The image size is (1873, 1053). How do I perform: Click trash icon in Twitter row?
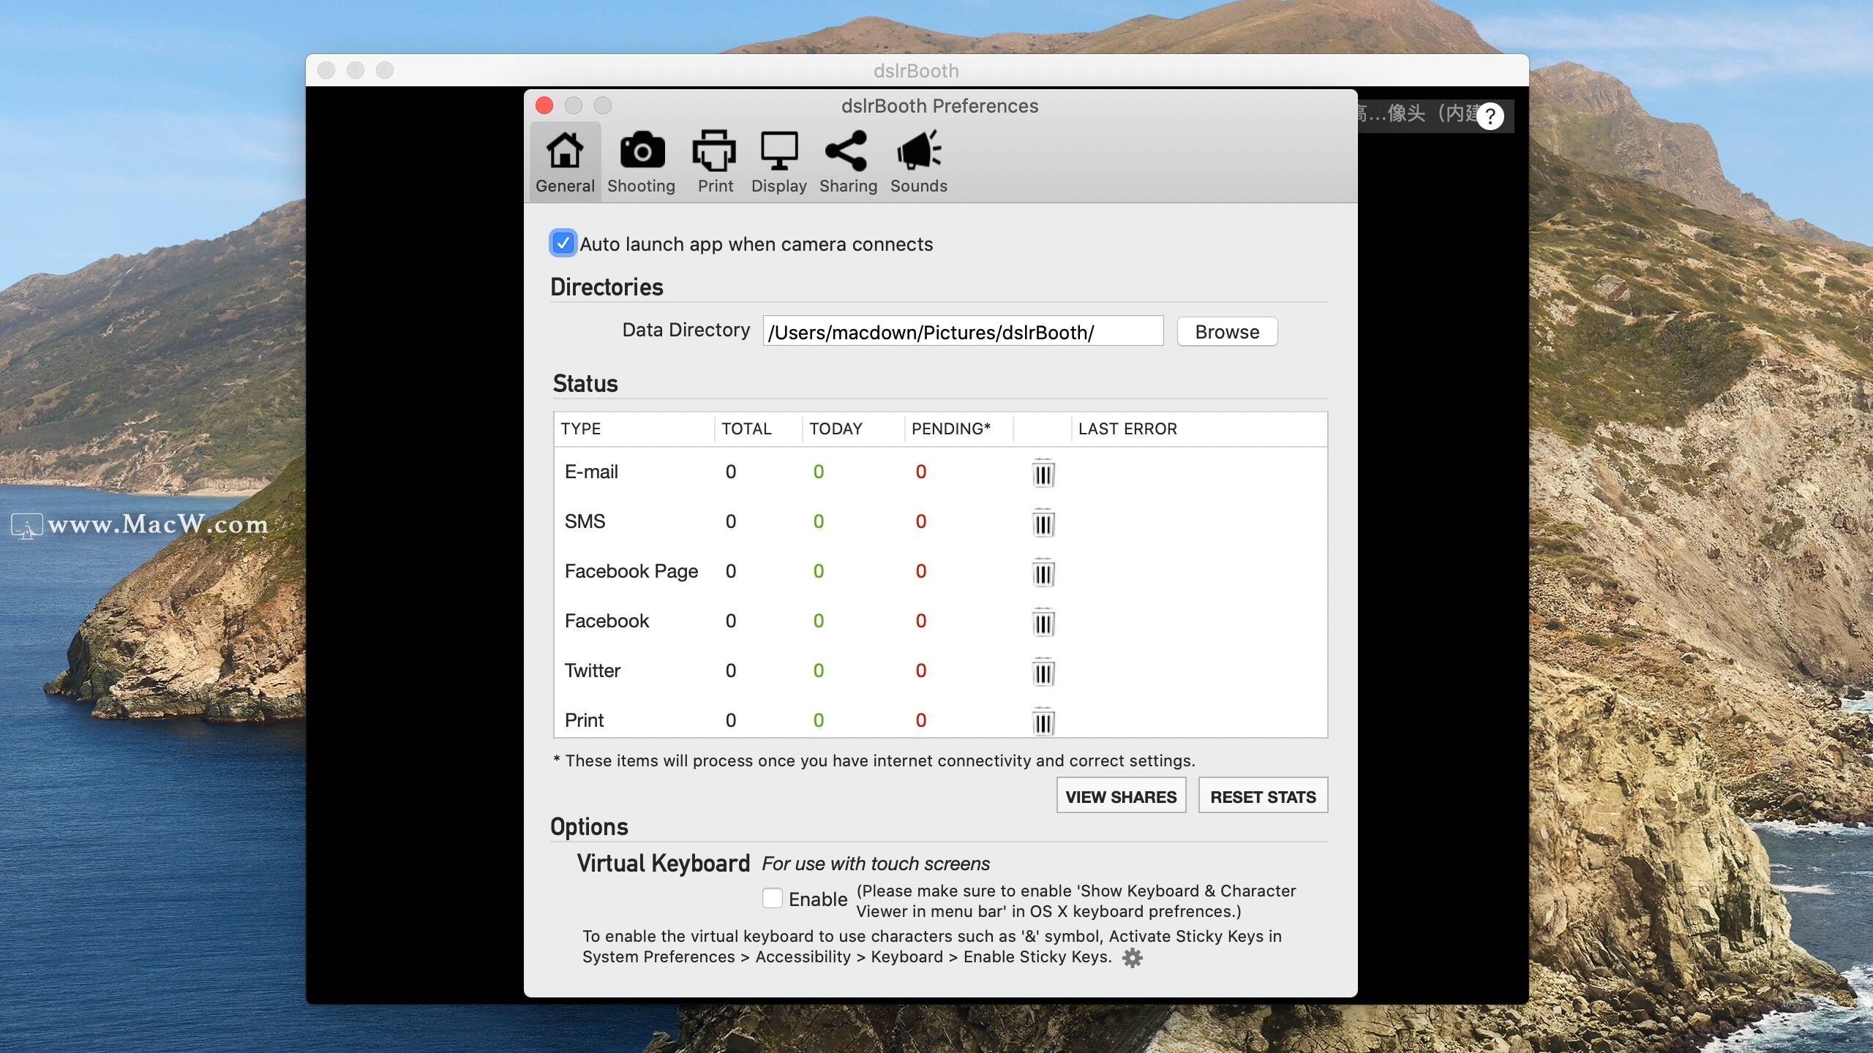click(x=1043, y=672)
